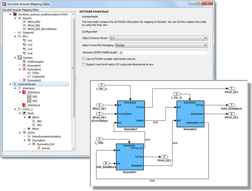The width and height of the screenshot is (252, 191).
Task: Select the NvM_WriteBlock outport block
Action: coord(231,105)
